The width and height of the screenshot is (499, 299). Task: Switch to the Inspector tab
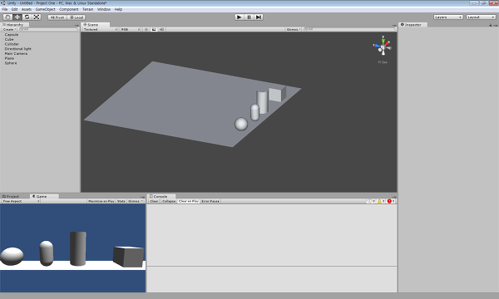point(413,25)
